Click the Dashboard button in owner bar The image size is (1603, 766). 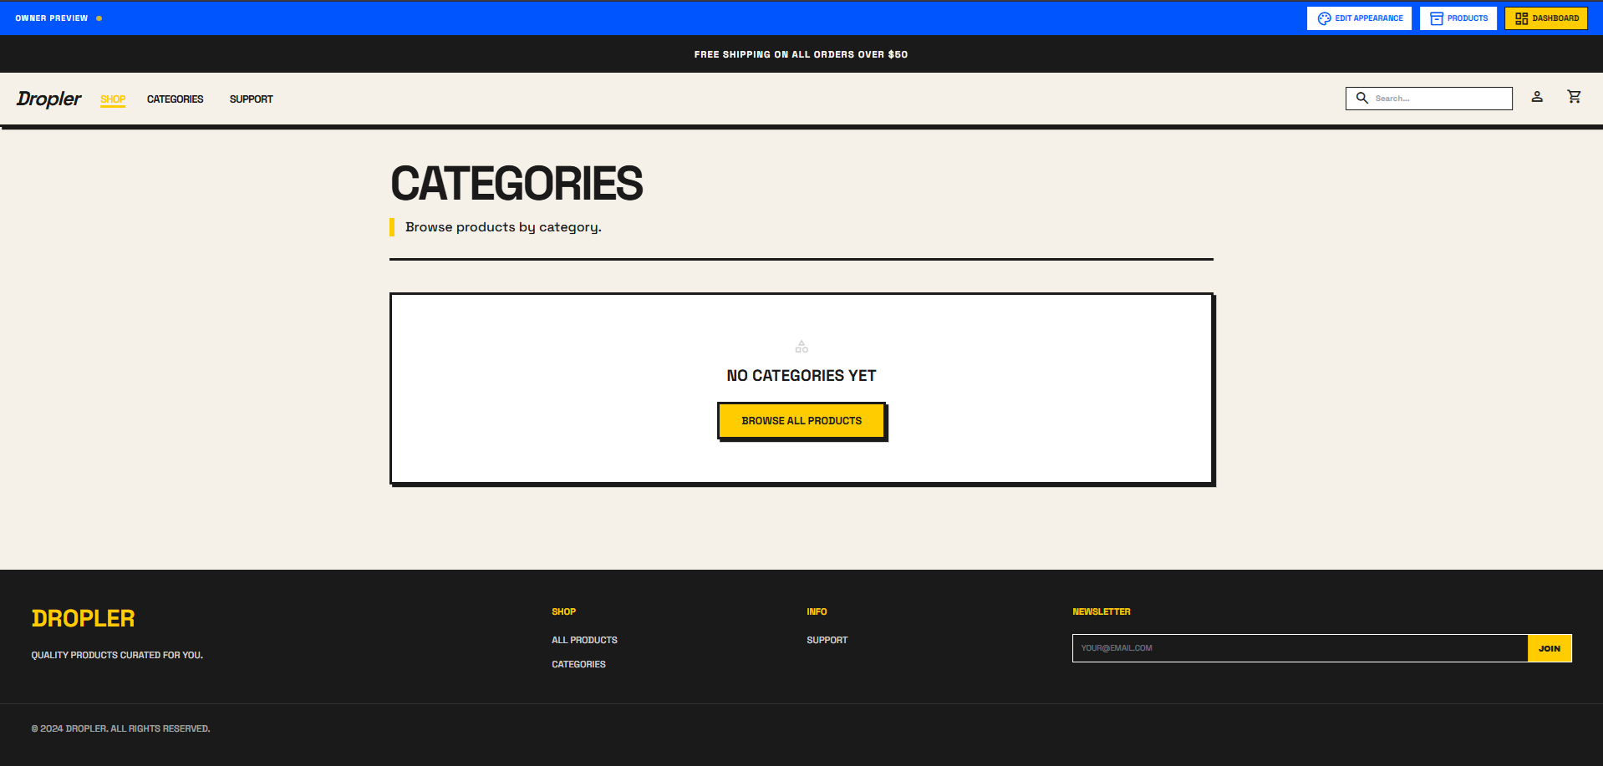(x=1545, y=18)
